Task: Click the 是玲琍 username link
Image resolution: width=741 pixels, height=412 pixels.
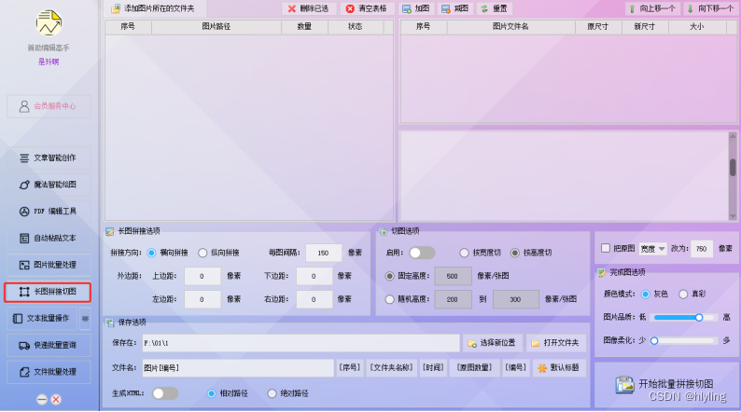Action: coord(49,62)
